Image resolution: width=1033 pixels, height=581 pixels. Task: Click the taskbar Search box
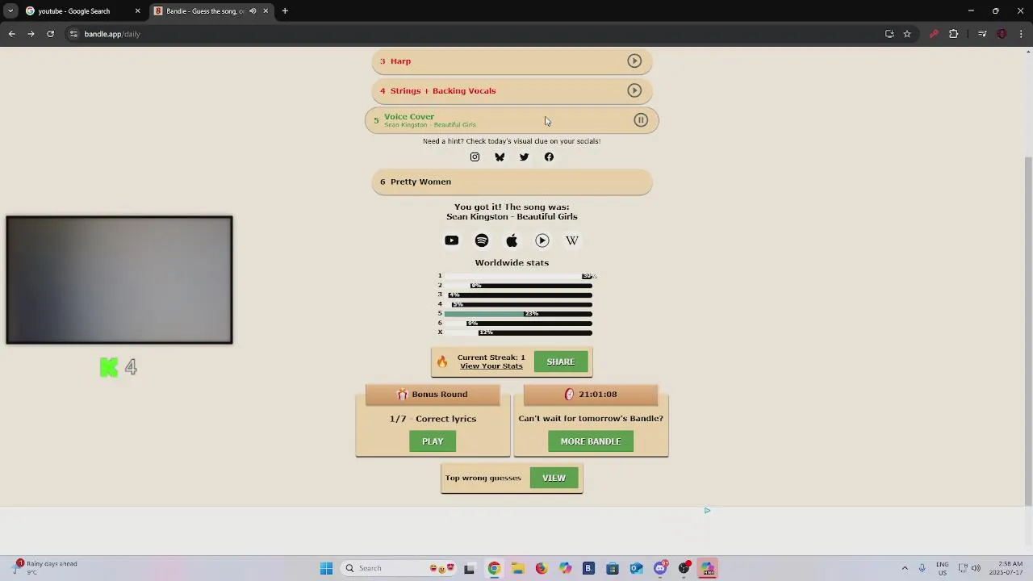click(399, 568)
